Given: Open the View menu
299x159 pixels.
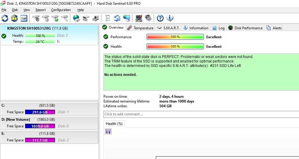Looking at the screenshot, I should coord(27,10).
